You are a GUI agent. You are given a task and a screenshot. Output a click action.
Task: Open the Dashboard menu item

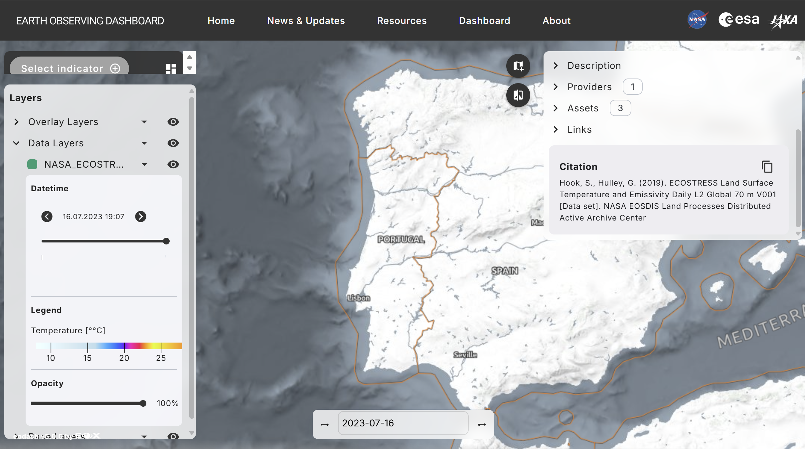click(485, 21)
